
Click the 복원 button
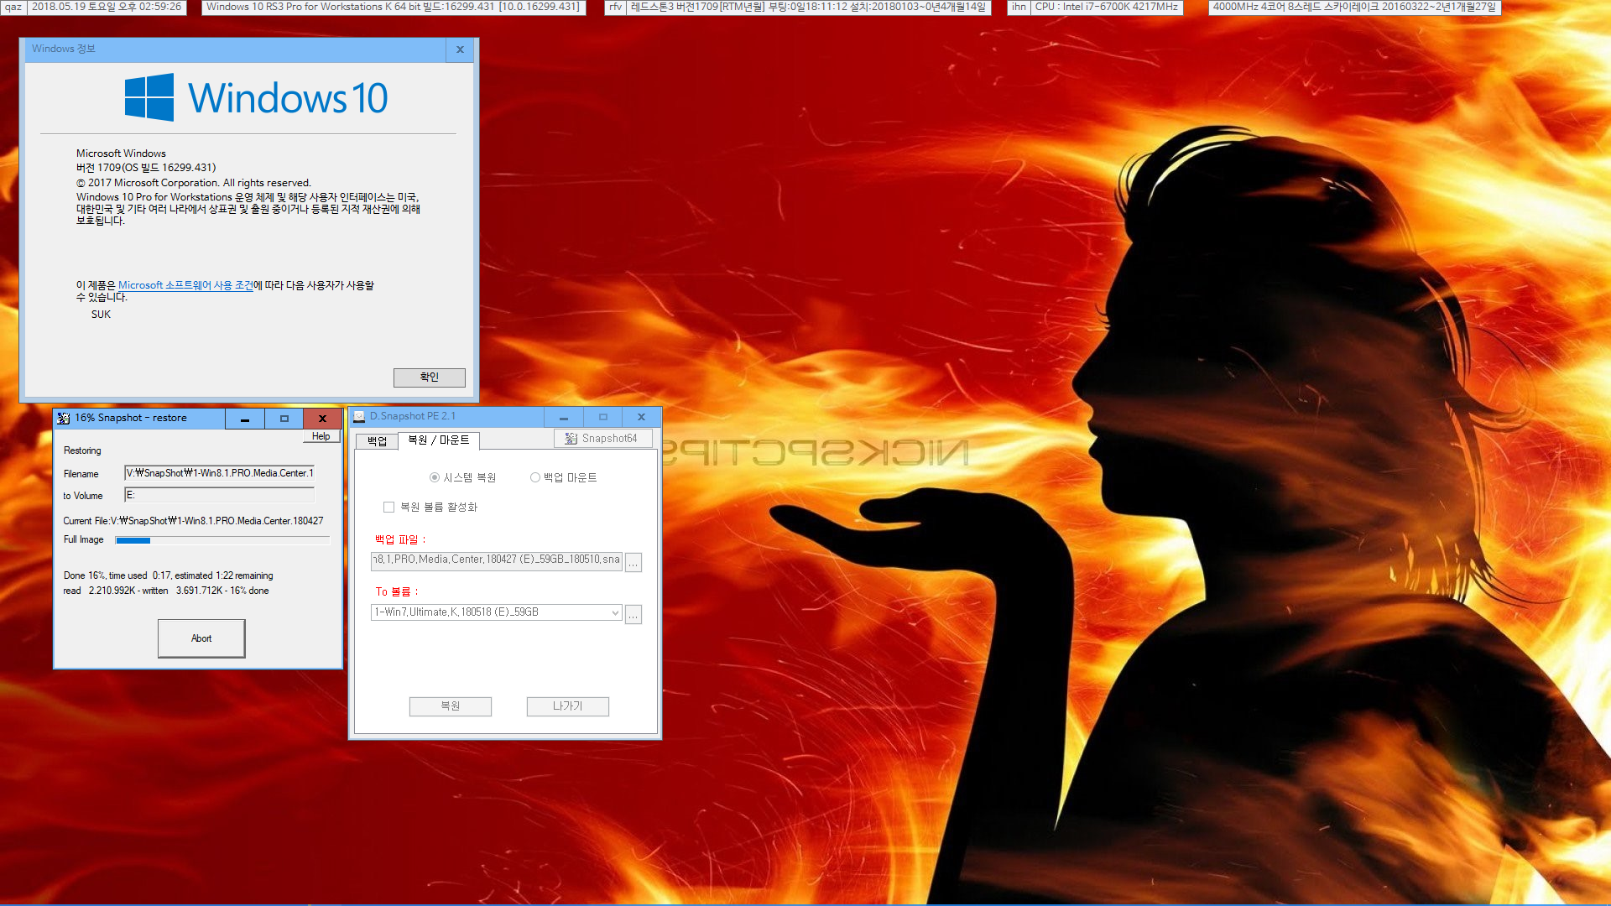tap(451, 706)
